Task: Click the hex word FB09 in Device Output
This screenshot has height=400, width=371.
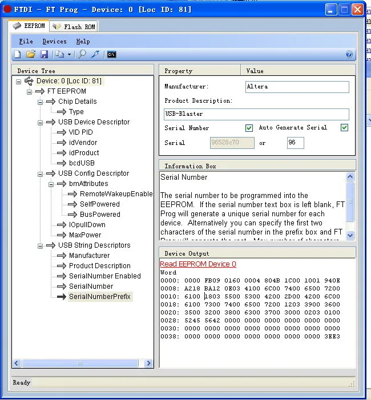Action: pos(212,281)
